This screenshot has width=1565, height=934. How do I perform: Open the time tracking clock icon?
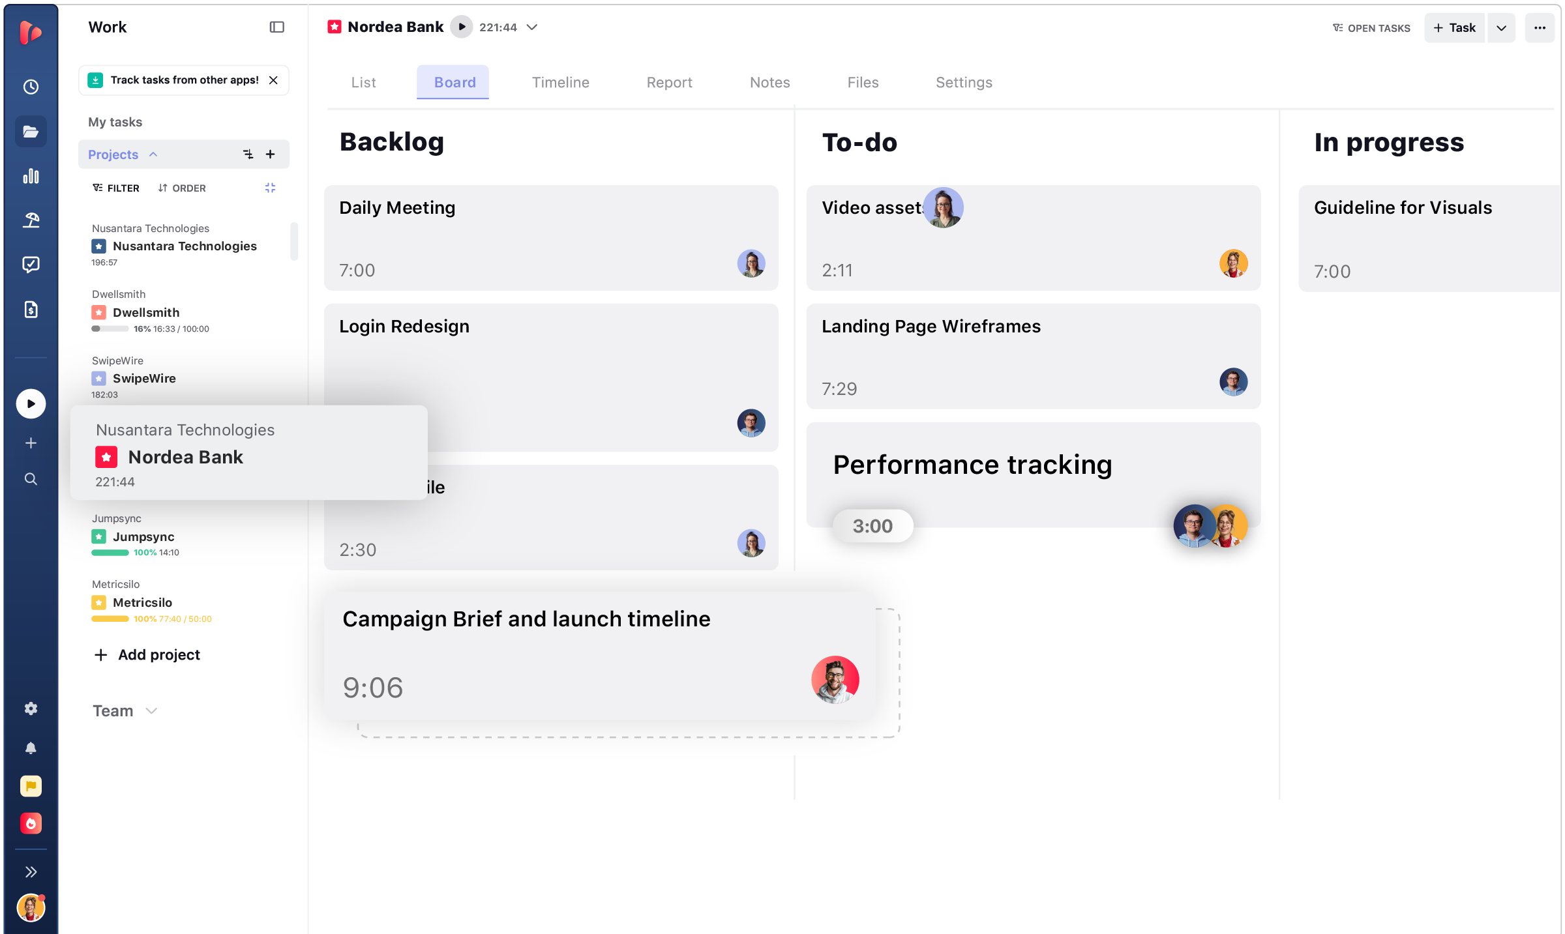point(31,87)
